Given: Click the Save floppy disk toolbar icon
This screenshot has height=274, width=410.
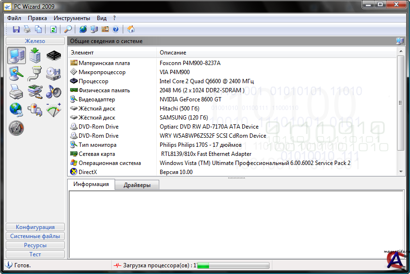Looking at the screenshot, I should pos(16,29).
